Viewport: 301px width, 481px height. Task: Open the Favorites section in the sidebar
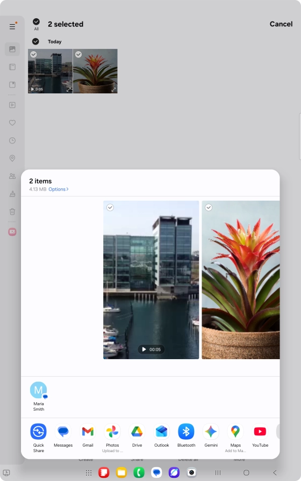(12, 123)
